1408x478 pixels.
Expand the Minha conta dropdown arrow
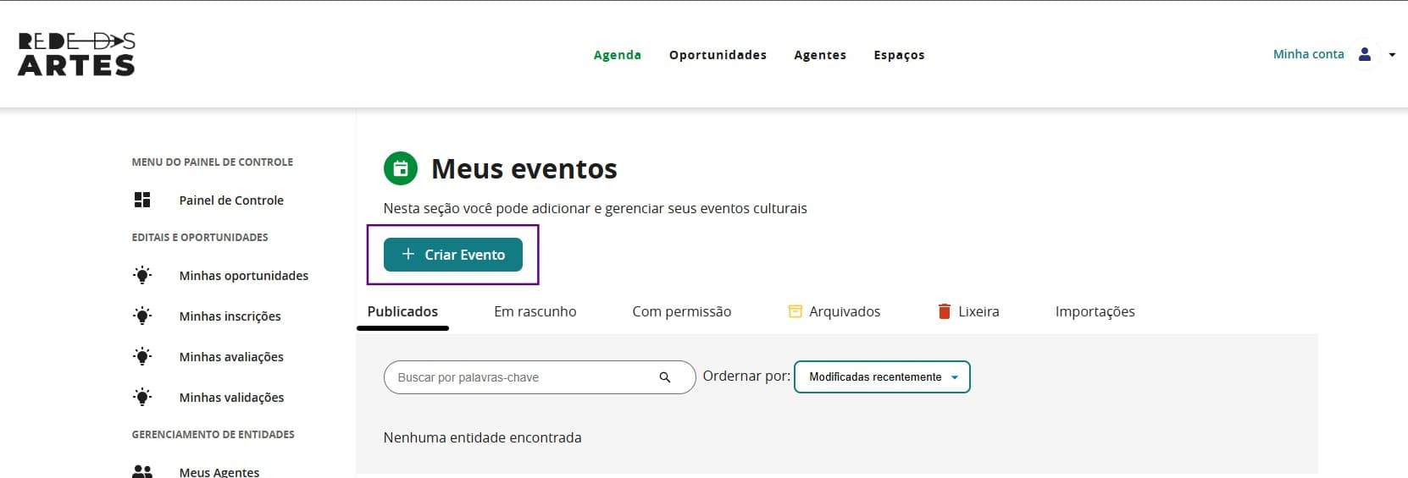tap(1392, 55)
